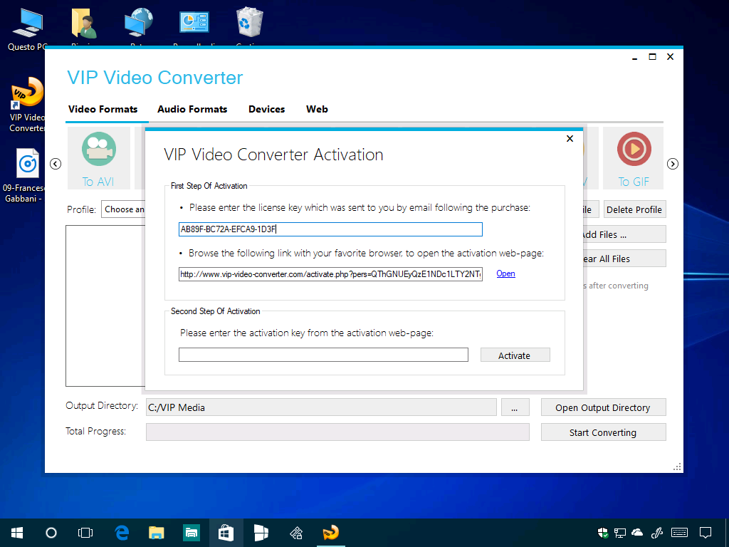Image resolution: width=729 pixels, height=547 pixels.
Task: Open the Control Panel desktop icon
Action: pos(194,24)
